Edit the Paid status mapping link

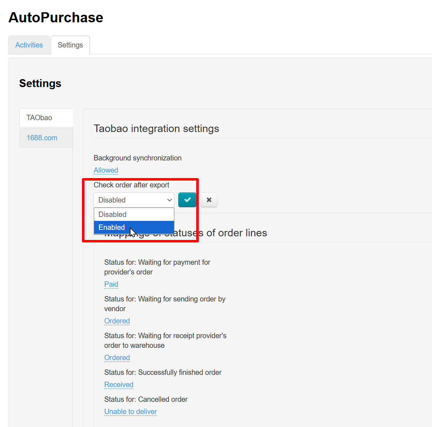coord(111,284)
